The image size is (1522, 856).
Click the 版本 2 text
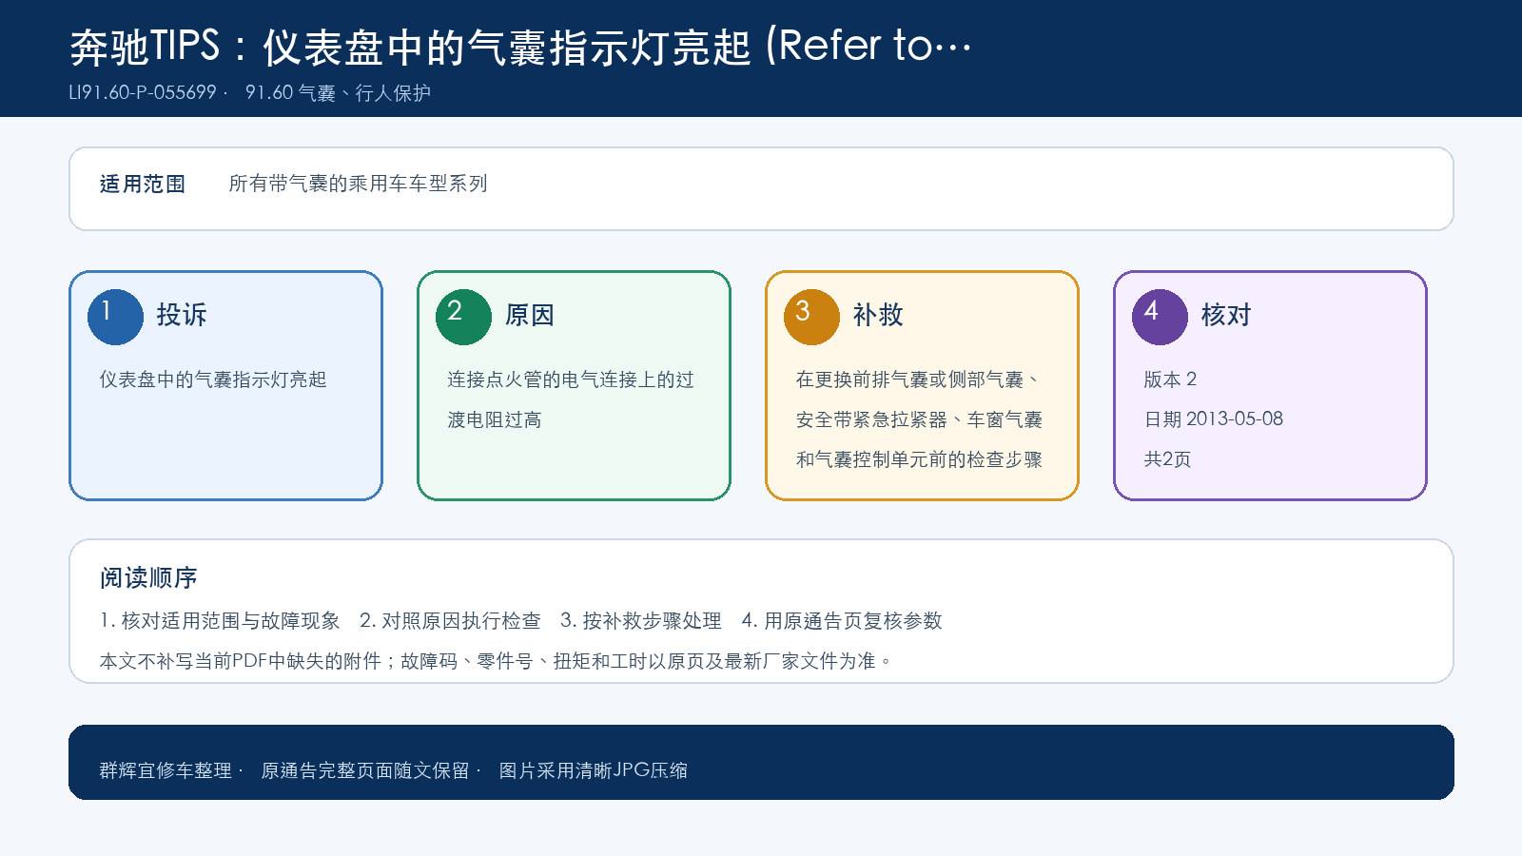tap(1170, 379)
